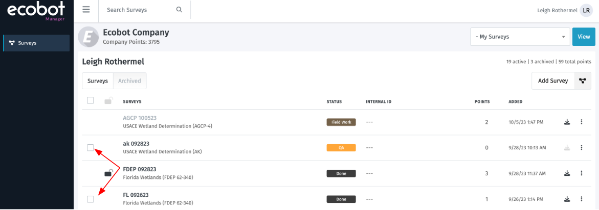Click the search magnifier icon
599x210 pixels.
179,10
